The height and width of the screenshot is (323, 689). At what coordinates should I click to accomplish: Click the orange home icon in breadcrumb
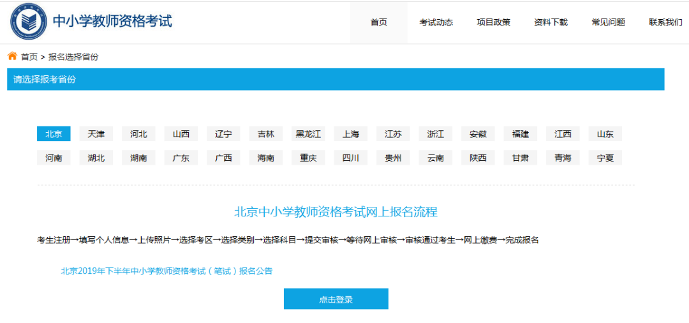click(12, 56)
